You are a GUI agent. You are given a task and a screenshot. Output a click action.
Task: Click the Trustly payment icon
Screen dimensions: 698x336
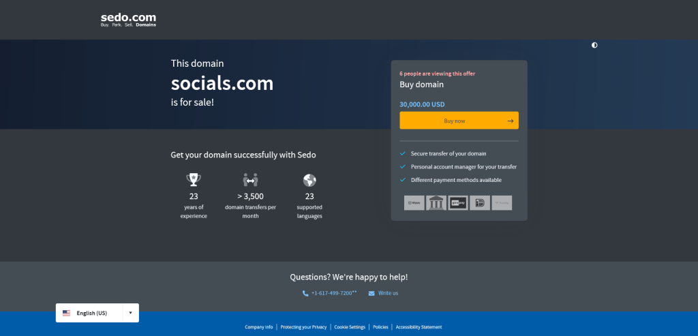coord(502,203)
